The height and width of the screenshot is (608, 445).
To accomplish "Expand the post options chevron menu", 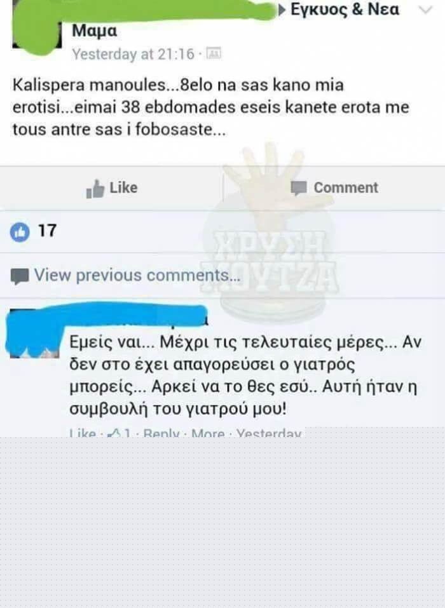I will pyautogui.click(x=425, y=10).
